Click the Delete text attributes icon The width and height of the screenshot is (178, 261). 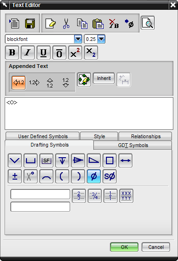114,23
